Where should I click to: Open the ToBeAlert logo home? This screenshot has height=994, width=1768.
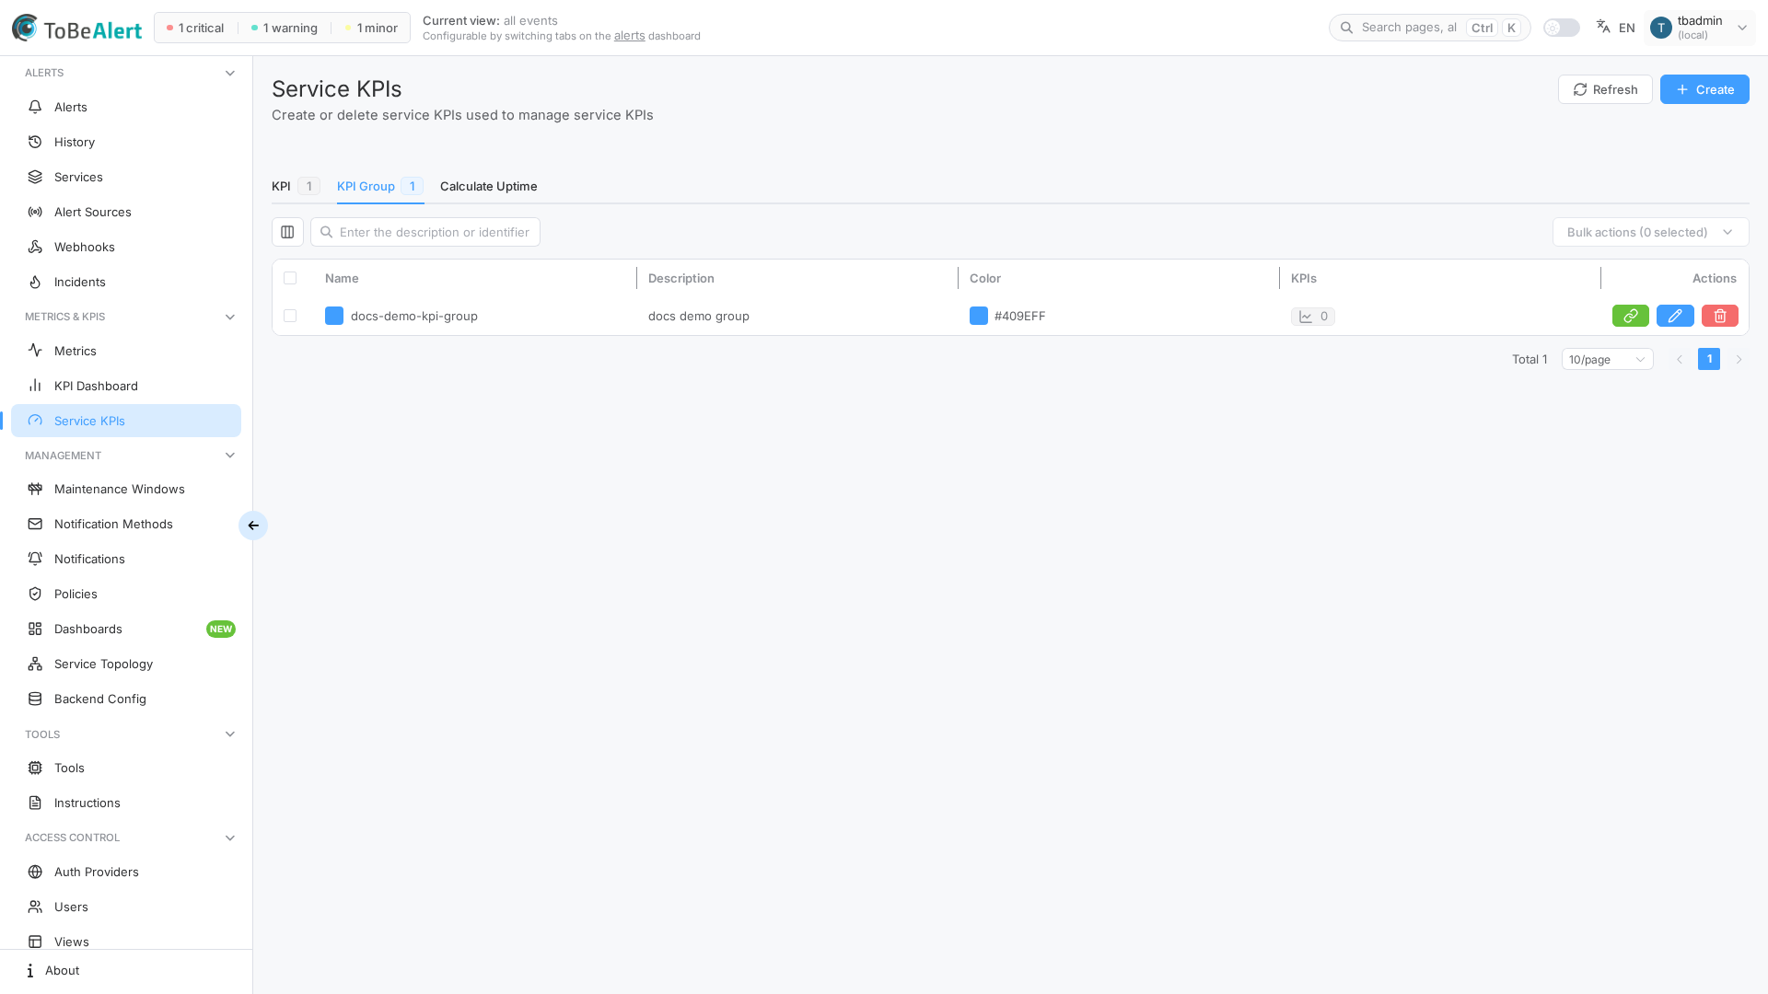click(x=77, y=29)
